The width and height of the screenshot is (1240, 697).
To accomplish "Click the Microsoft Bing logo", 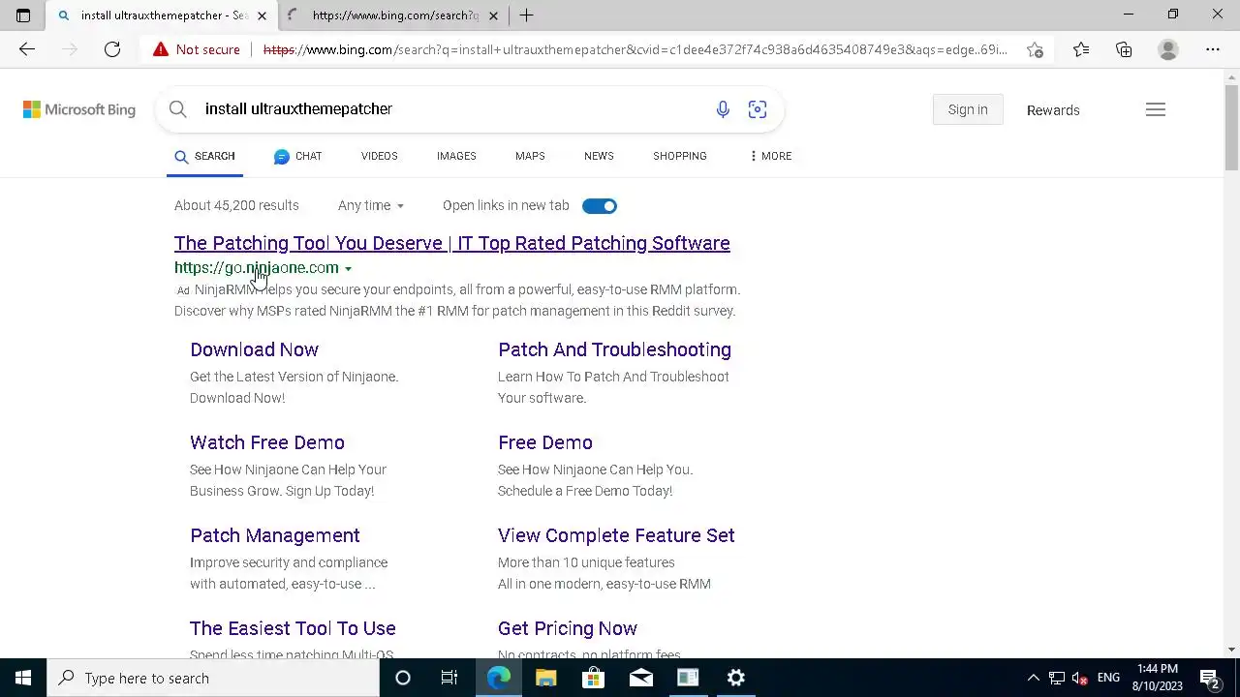I will pos(79,109).
